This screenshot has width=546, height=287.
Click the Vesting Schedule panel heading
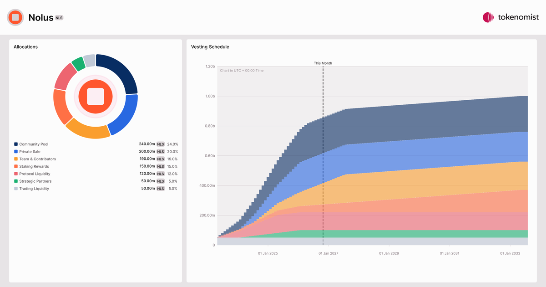(x=210, y=47)
